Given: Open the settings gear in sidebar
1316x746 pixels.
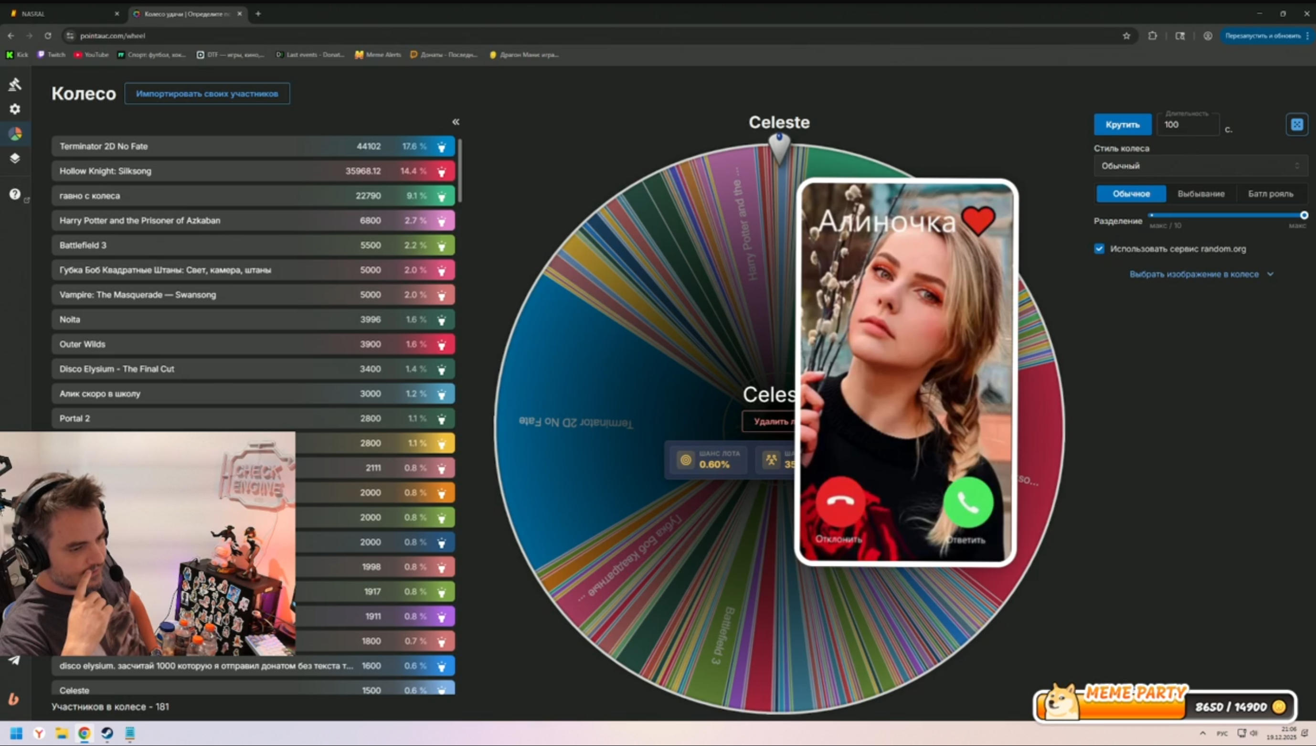Looking at the screenshot, I should tap(15, 109).
